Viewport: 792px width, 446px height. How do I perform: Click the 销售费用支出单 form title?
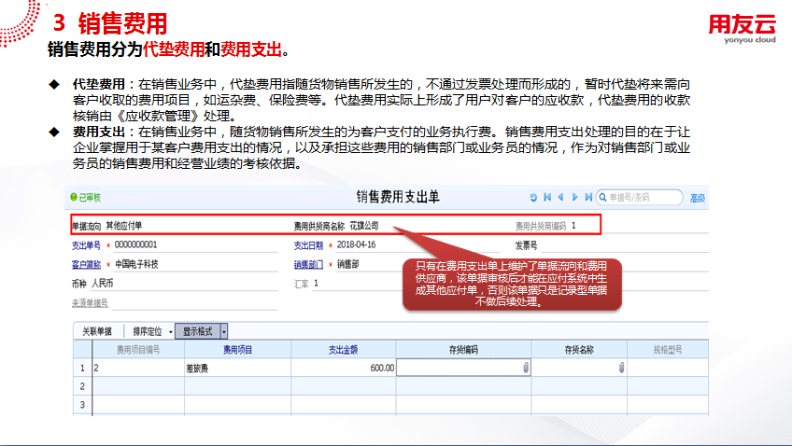[398, 197]
